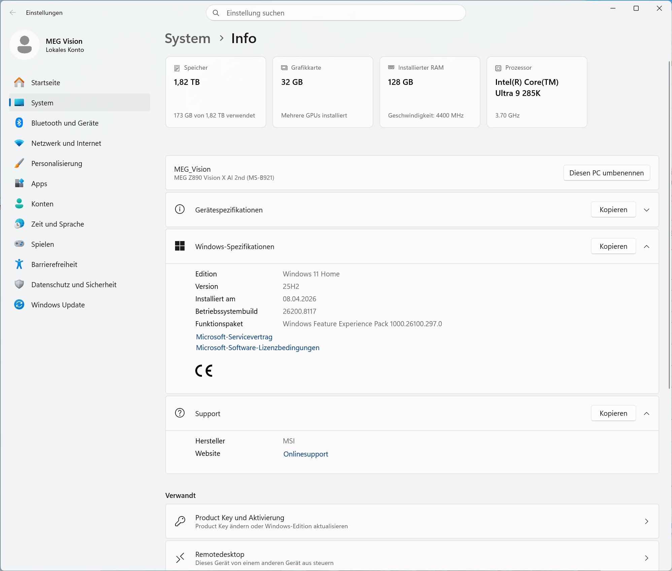Click the build number 26200.8117
672x571 pixels.
(x=299, y=311)
